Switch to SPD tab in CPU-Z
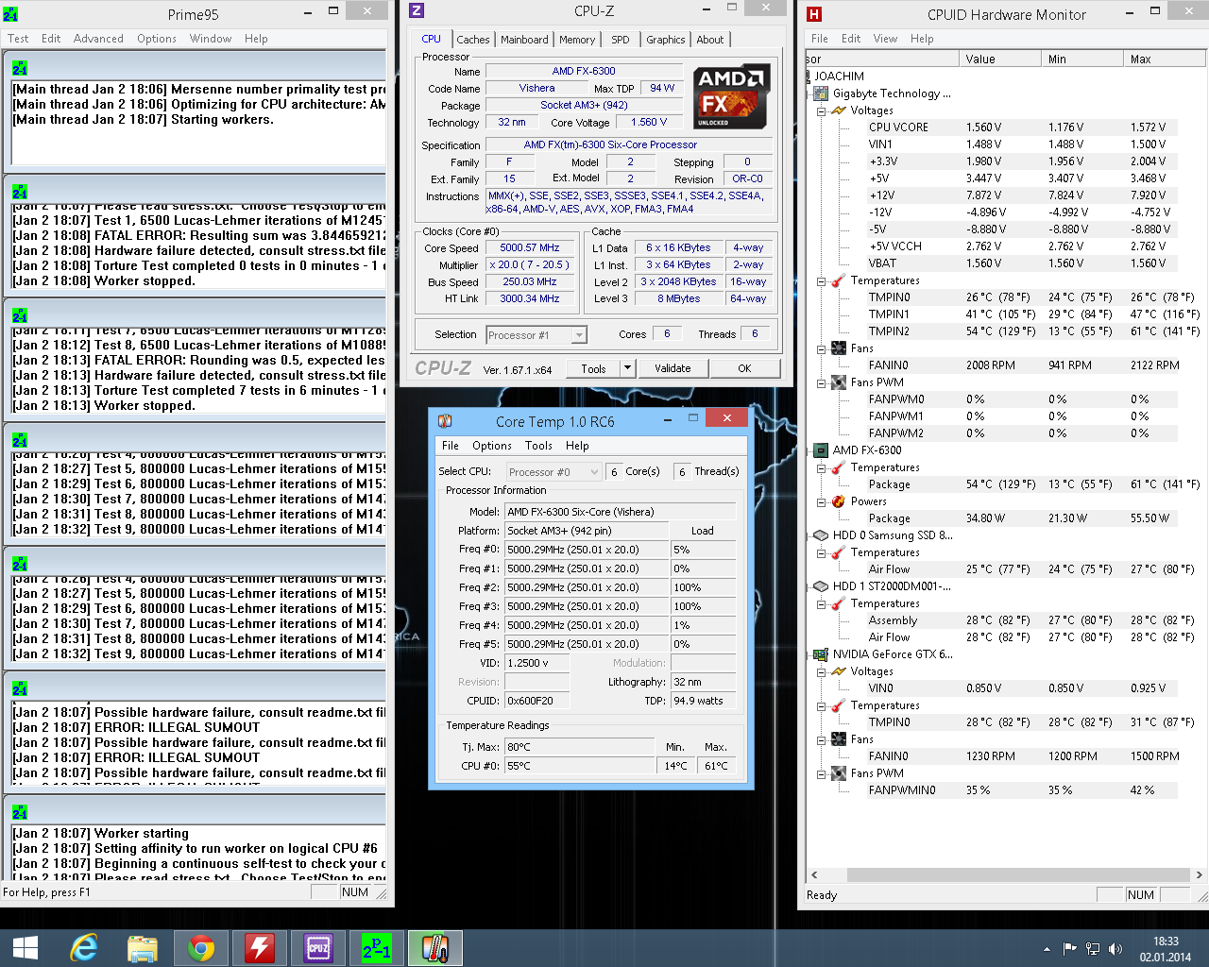 (621, 40)
